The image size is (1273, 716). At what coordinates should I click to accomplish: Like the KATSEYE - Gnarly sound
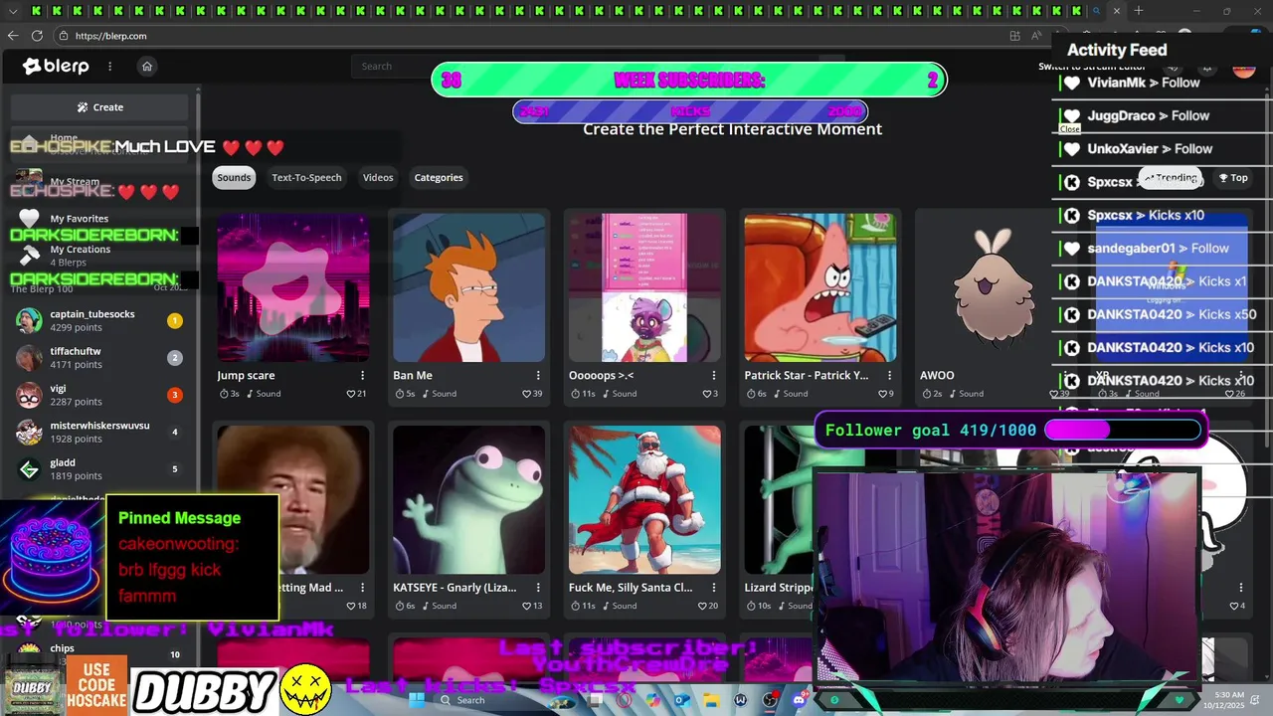pyautogui.click(x=527, y=606)
